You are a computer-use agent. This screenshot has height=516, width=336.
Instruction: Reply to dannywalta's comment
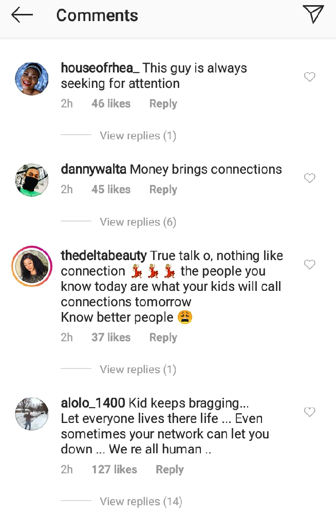[x=163, y=190]
